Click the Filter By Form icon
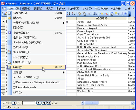 pos(84,14)
